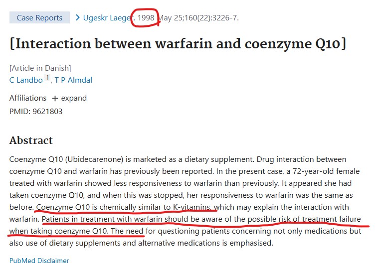Image resolution: width=378 pixels, height=271 pixels.
Task: Click the Affiliations label
Action: coord(28,98)
